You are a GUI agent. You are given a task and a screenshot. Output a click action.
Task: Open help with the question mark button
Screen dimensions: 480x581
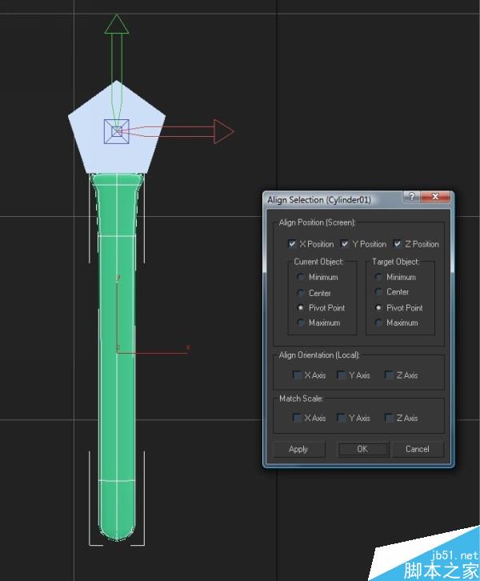412,196
